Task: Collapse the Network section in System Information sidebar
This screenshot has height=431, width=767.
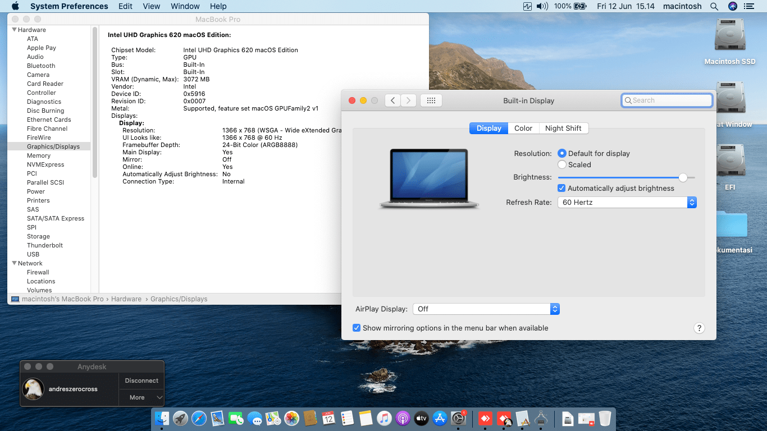Action: [13, 263]
